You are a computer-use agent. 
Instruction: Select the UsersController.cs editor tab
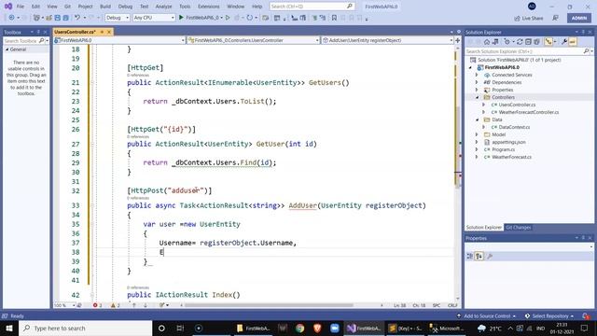(x=75, y=32)
